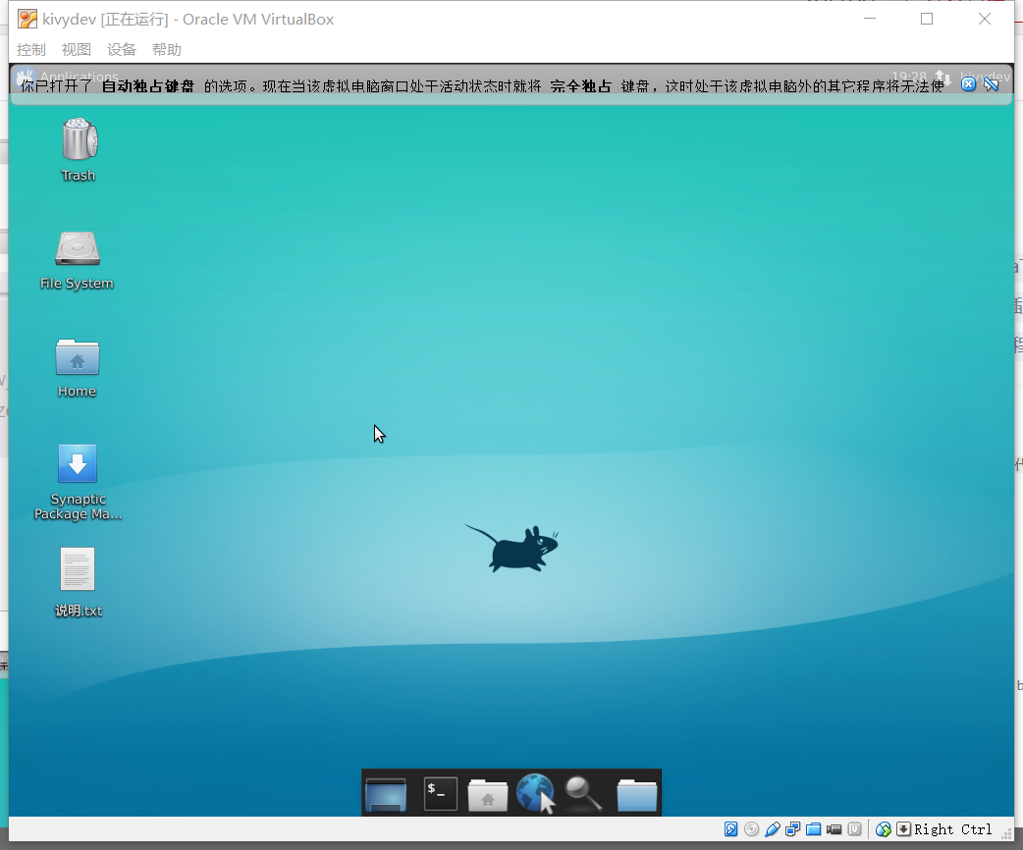Minimize the VirtualBox window
Screen dimensions: 1023x850
870,19
